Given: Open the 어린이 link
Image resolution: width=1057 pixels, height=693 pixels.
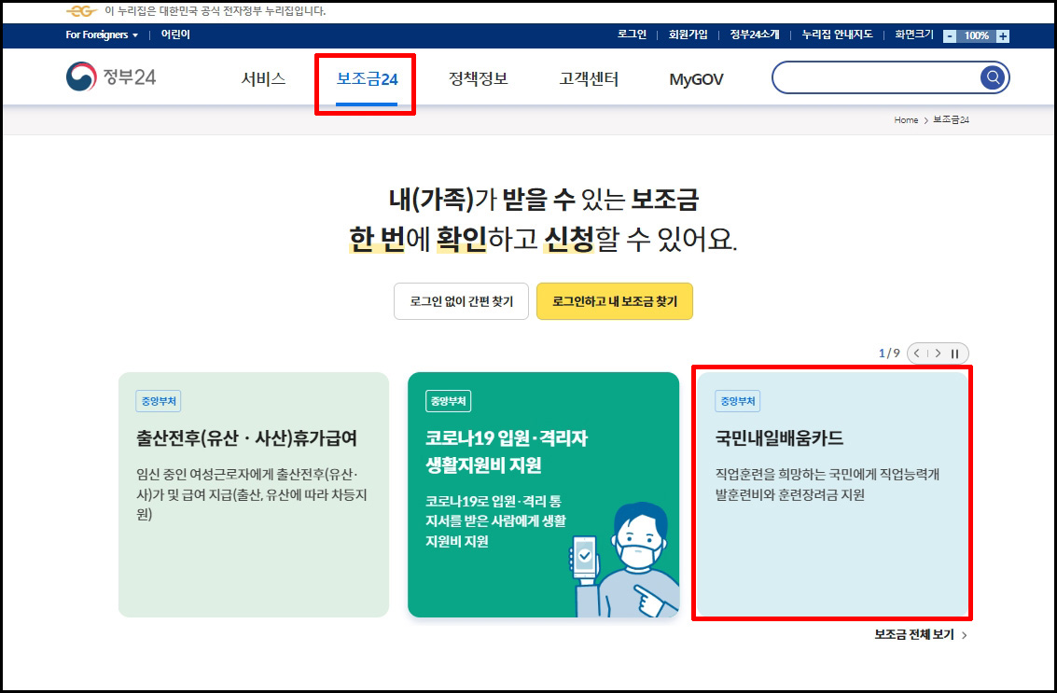Looking at the screenshot, I should pos(175,35).
